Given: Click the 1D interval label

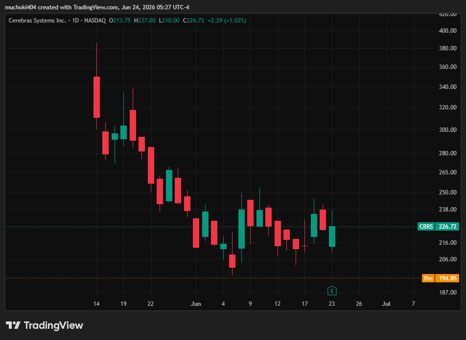Looking at the screenshot, I should [75, 21].
